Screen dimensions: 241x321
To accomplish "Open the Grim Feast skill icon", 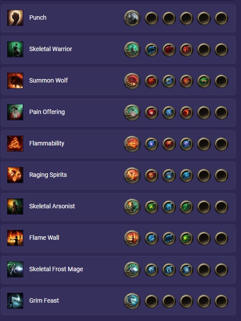I will 15,300.
